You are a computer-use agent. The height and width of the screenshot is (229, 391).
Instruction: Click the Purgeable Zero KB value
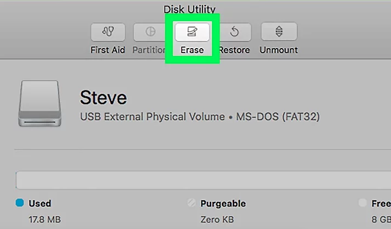[x=217, y=220]
